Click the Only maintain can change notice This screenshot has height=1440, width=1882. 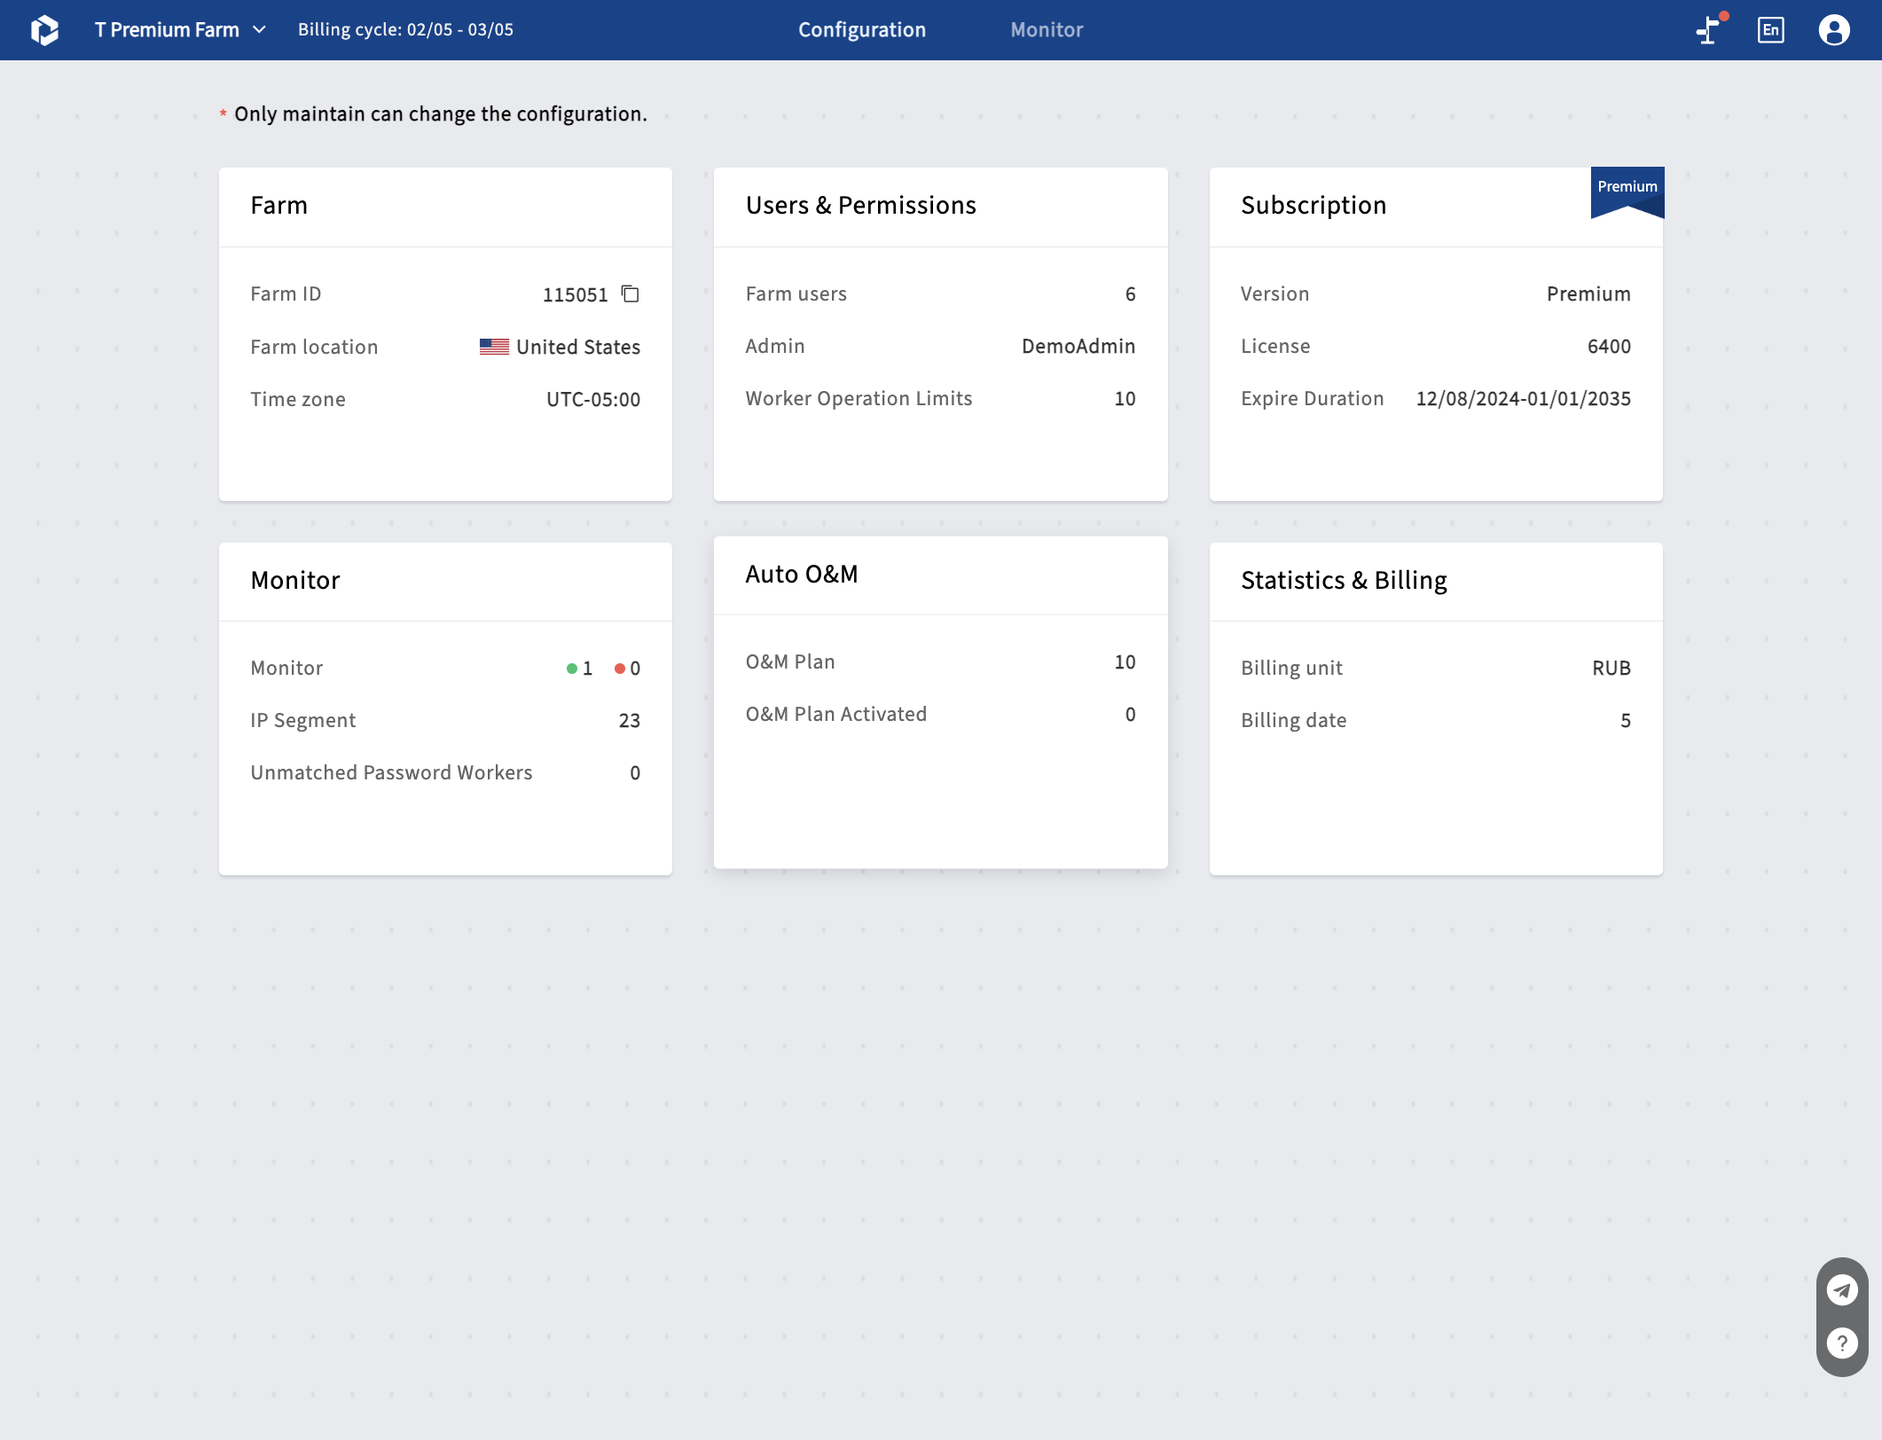pyautogui.click(x=440, y=114)
